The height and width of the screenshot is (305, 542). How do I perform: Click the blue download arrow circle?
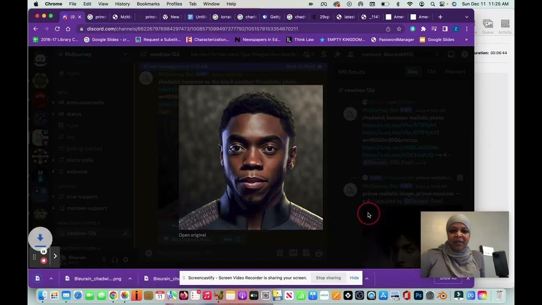(40, 238)
